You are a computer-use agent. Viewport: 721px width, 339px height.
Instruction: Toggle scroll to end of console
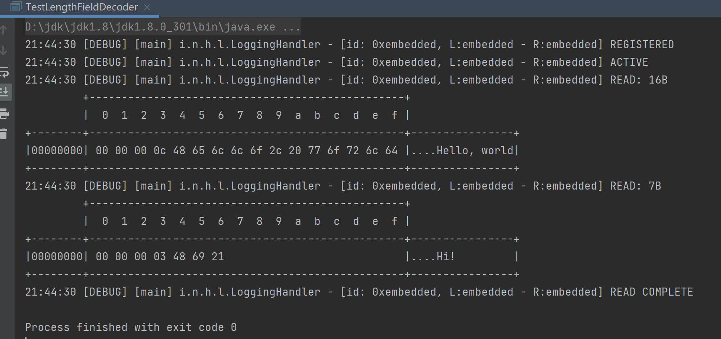coord(4,92)
